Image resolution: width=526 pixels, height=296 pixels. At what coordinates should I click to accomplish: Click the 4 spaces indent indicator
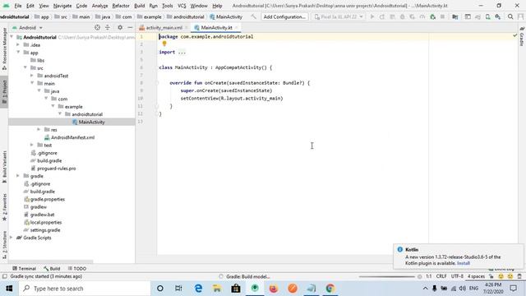[476, 276]
